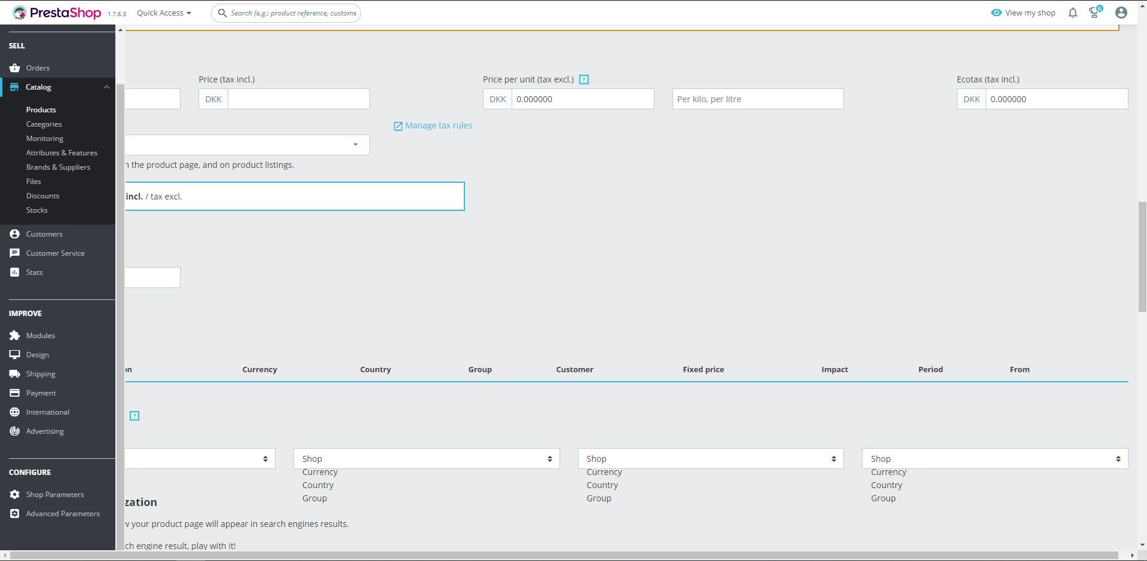
Task: Go to the Modules section label
Action: click(x=41, y=336)
